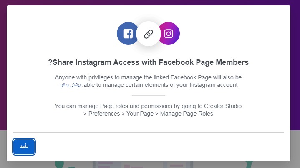Viewport: 300px width, 168px height.
Task: Select the 'Your Page' breadcrumb text
Action: click(140, 114)
